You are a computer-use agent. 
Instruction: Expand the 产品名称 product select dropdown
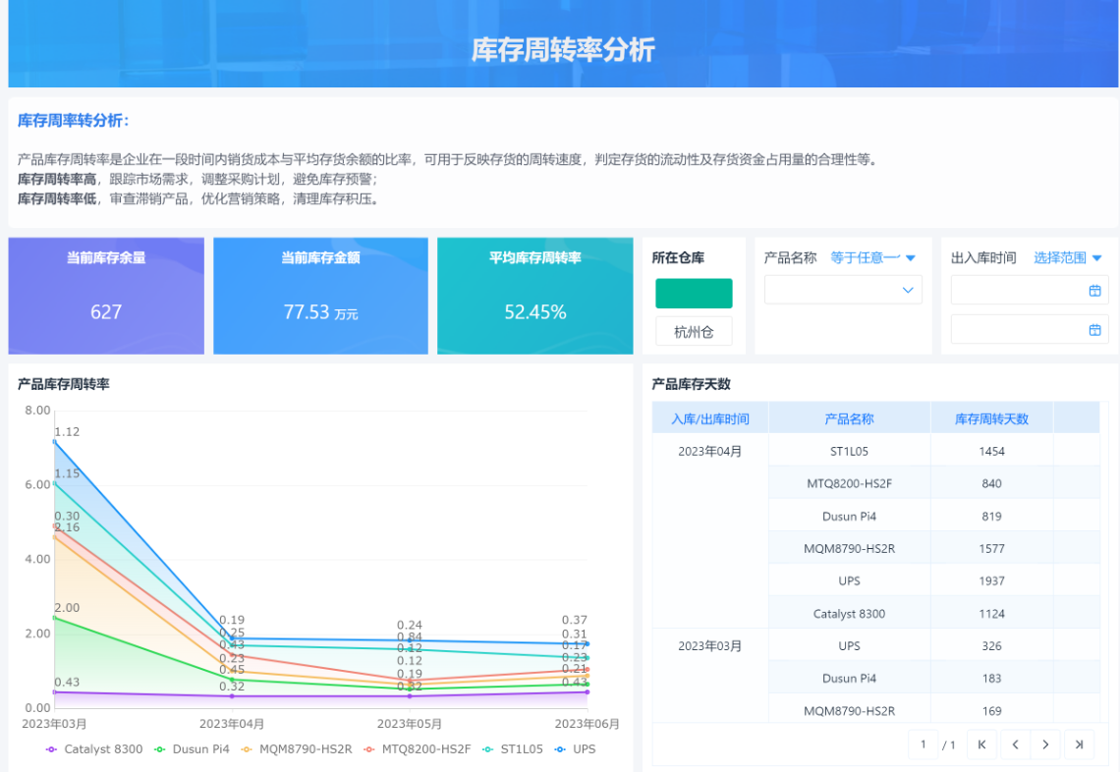[x=843, y=290]
